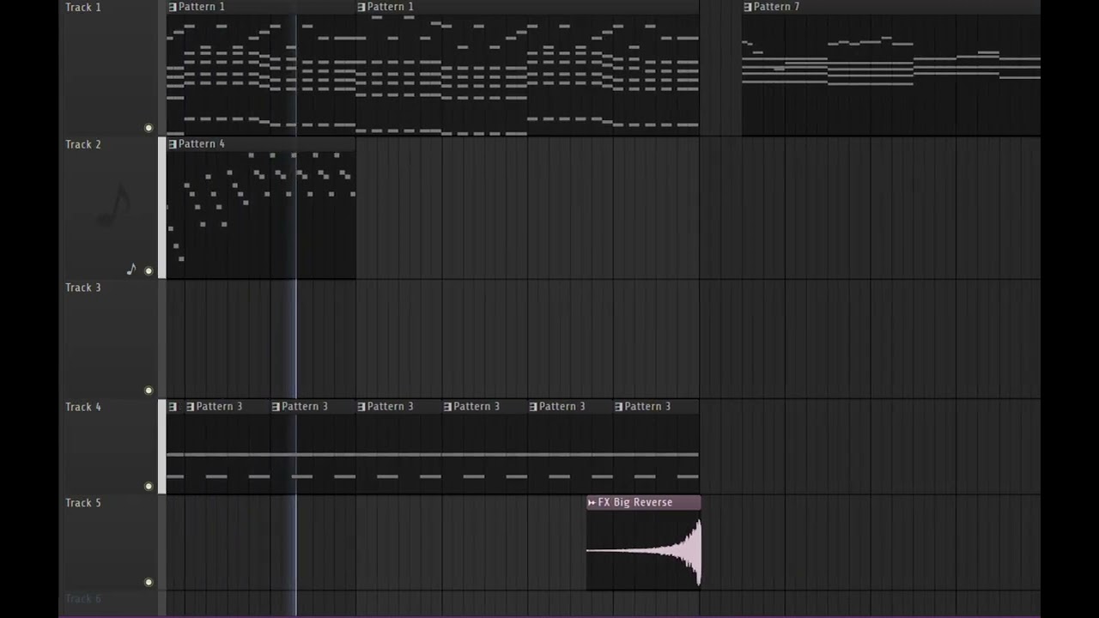Select the second Pattern 1 clip title
Viewport: 1099px width, 618px height.
[391, 7]
